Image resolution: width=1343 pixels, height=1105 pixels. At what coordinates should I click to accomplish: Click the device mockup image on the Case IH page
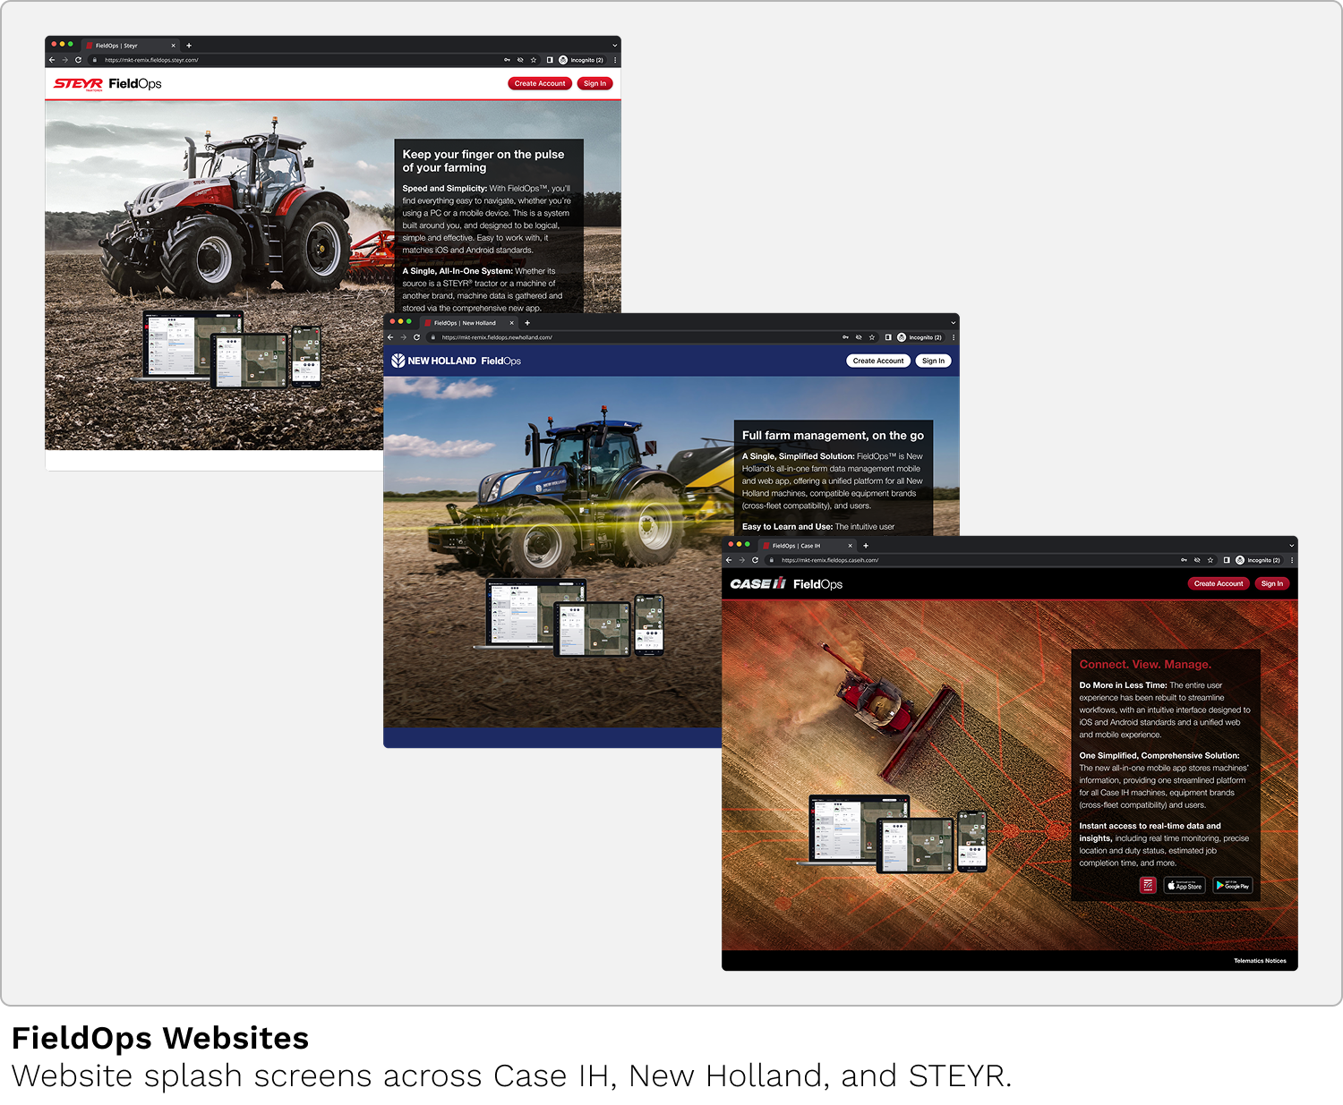pyautogui.click(x=893, y=834)
